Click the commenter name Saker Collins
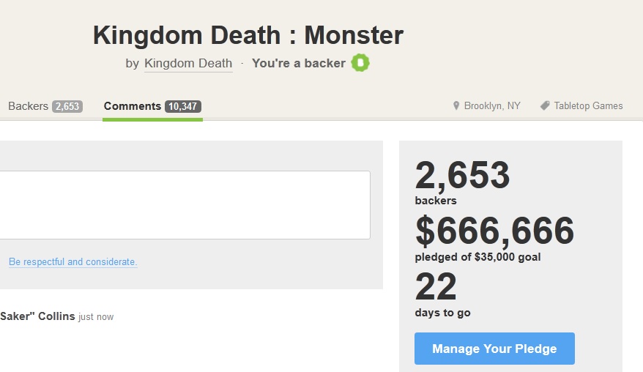Image resolution: width=643 pixels, height=372 pixels. point(37,316)
